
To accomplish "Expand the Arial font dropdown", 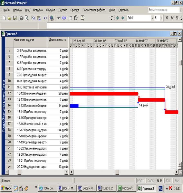I will pyautogui.click(x=152, y=18).
